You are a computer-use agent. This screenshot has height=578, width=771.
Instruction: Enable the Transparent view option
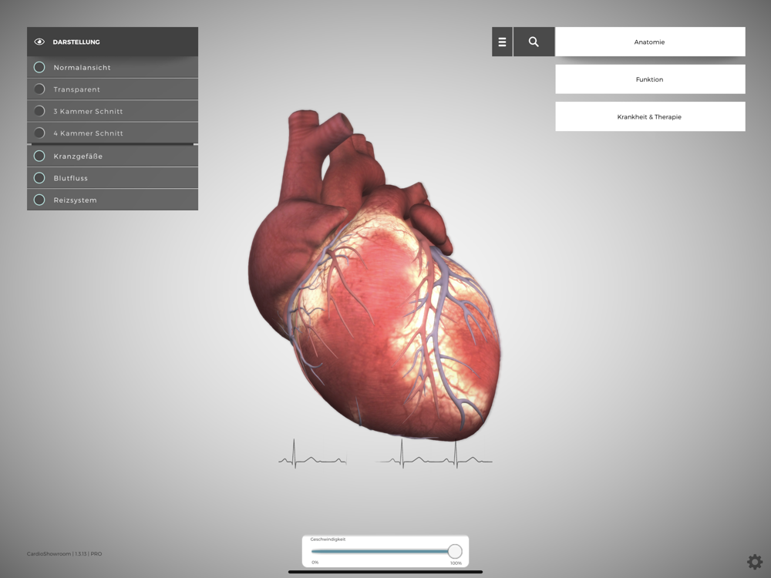coord(39,89)
